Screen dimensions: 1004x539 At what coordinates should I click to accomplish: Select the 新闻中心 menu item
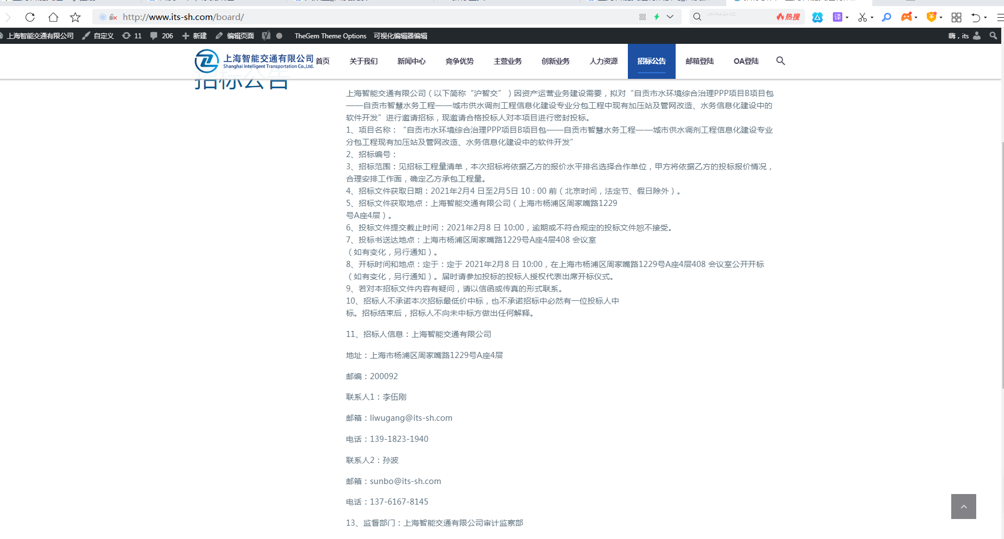[x=411, y=61]
